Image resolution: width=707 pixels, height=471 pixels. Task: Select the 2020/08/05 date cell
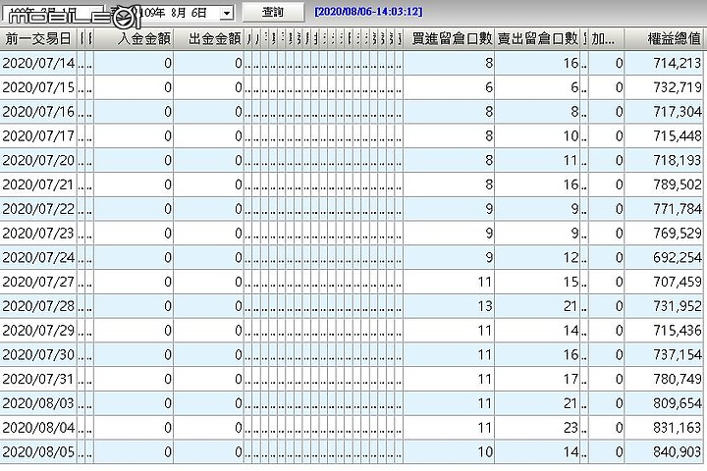pos(38,452)
